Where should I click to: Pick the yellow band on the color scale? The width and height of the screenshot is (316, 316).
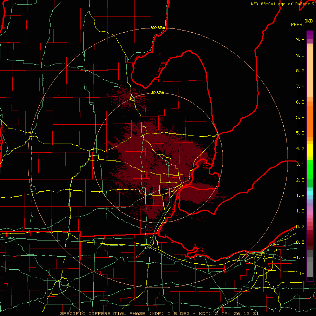[310, 150]
